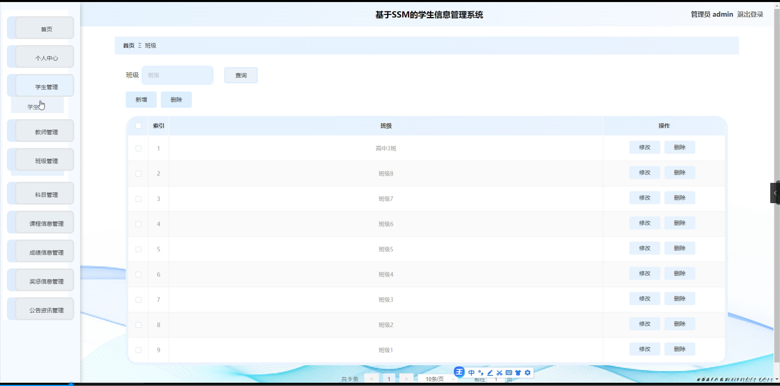
Task: Click 修改 for 班级2
Action: coord(645,323)
